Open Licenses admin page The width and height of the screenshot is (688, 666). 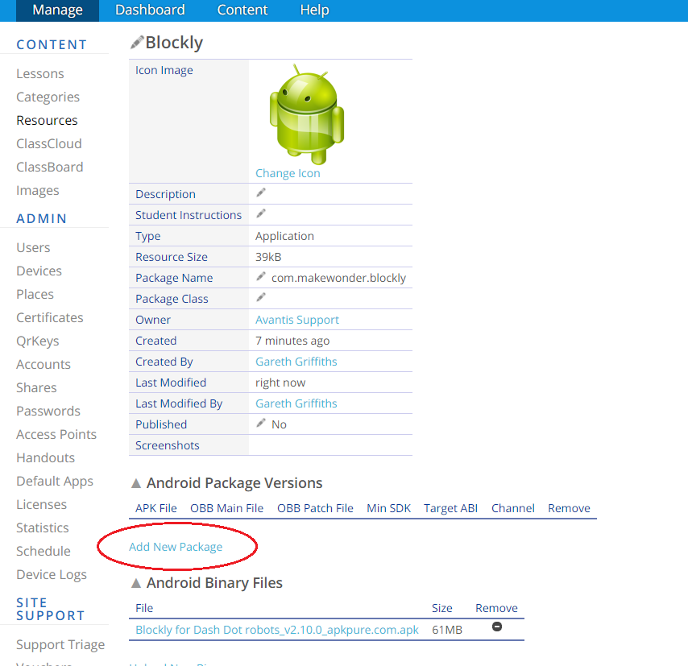pyautogui.click(x=41, y=505)
